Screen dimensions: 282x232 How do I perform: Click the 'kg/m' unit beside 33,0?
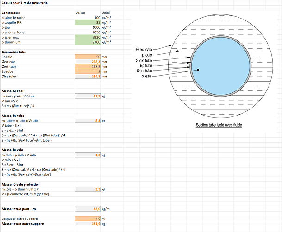click(106, 209)
